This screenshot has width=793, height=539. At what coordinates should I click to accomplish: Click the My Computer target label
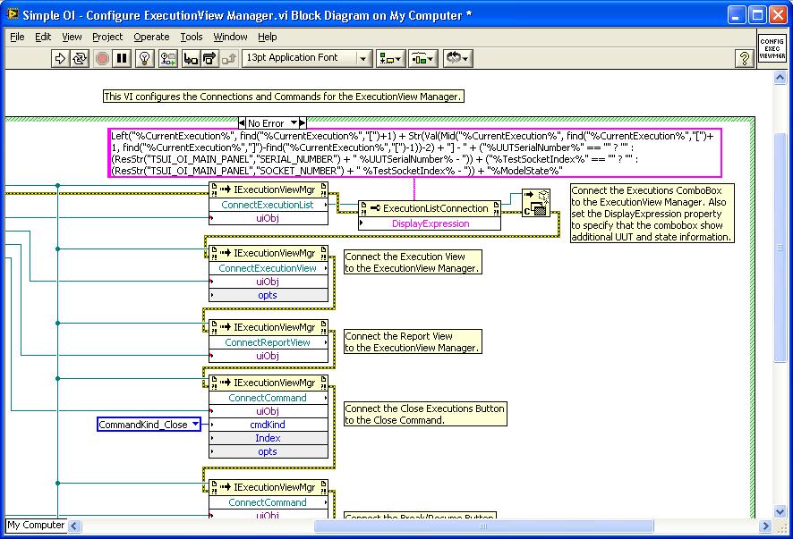coord(36,526)
